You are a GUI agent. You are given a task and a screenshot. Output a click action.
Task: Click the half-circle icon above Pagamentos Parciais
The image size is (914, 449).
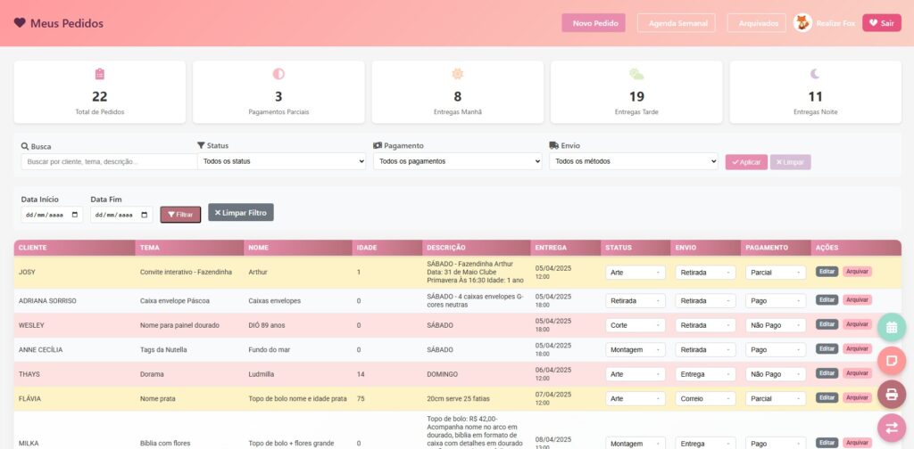click(x=278, y=74)
